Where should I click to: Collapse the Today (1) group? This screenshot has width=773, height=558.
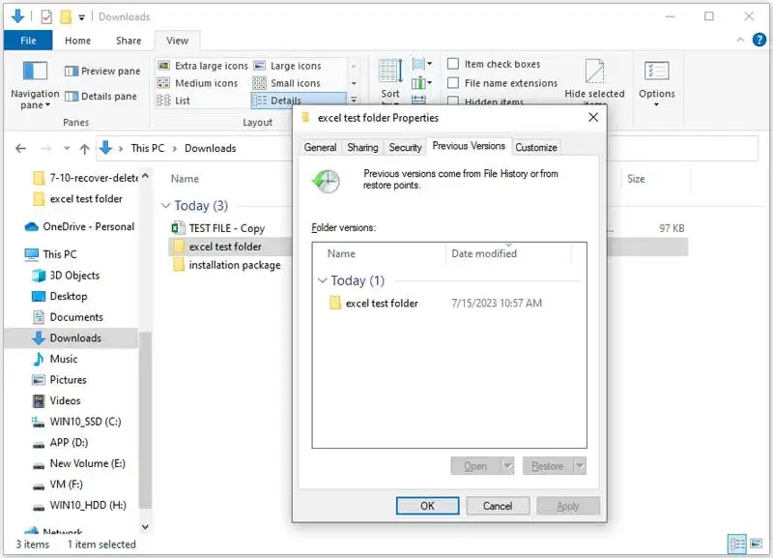tap(322, 280)
